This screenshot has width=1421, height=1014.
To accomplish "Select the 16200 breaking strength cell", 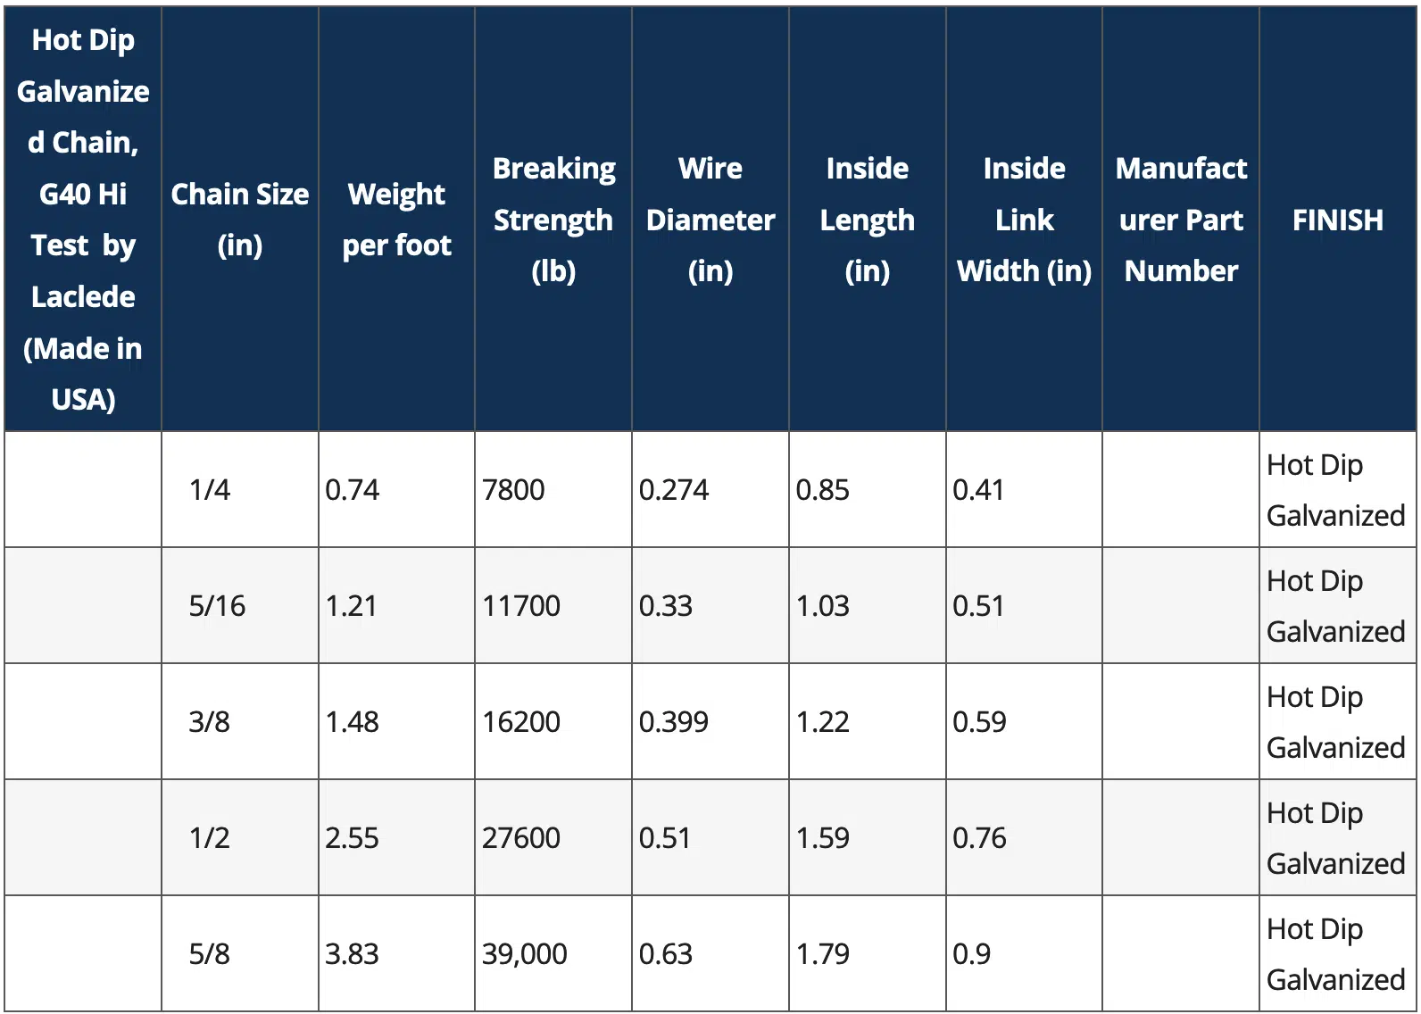I will click(x=521, y=722).
